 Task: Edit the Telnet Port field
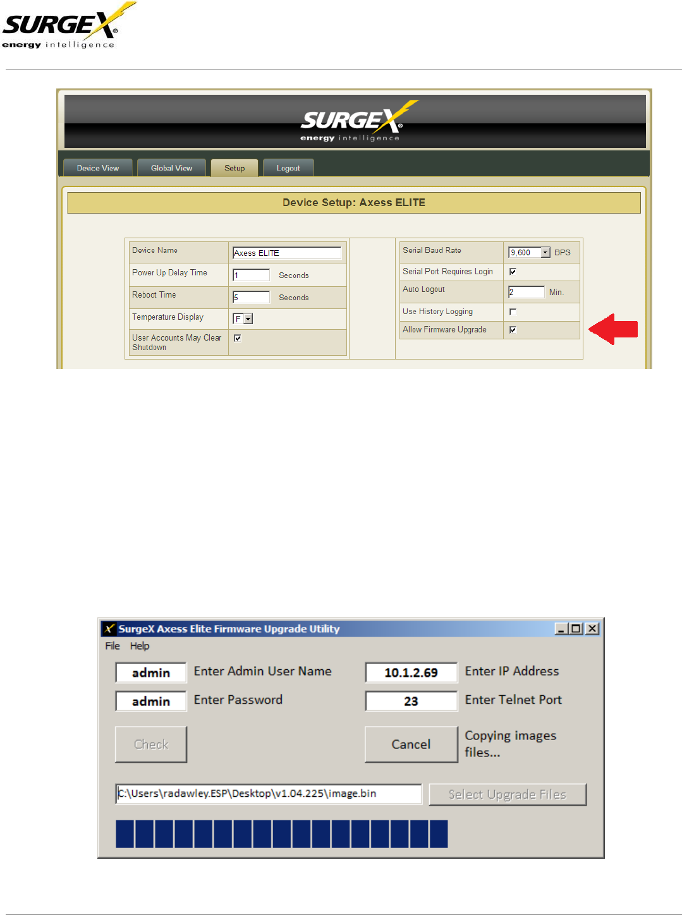point(411,701)
